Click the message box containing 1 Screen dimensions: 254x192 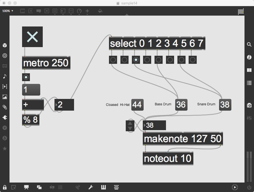tap(31, 90)
